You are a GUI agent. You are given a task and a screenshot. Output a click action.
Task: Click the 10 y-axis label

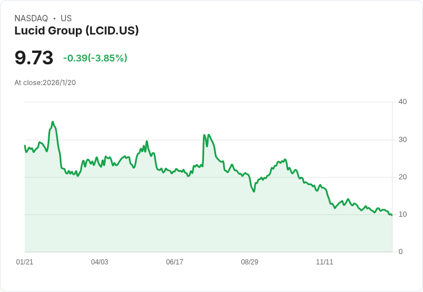402,214
